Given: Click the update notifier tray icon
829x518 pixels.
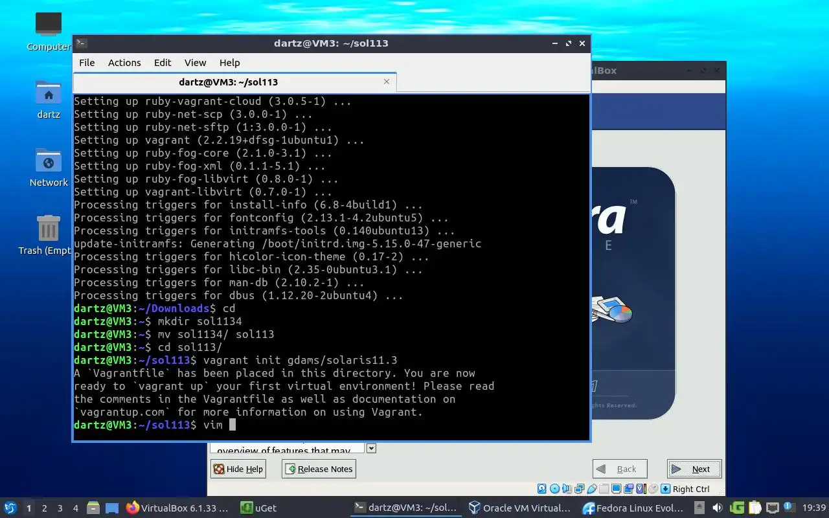Looking at the screenshot, I should pos(790,507).
